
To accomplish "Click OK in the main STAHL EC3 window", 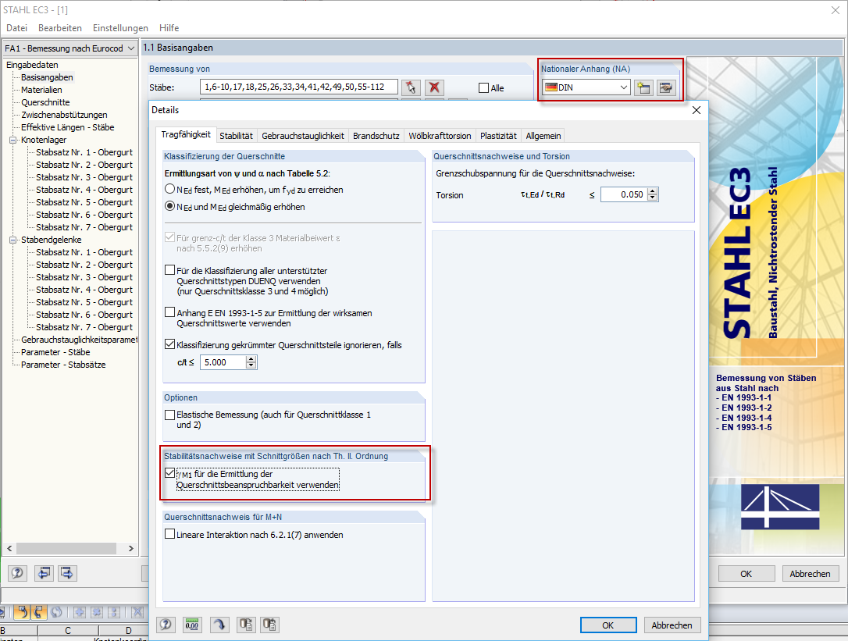I will pos(746,574).
